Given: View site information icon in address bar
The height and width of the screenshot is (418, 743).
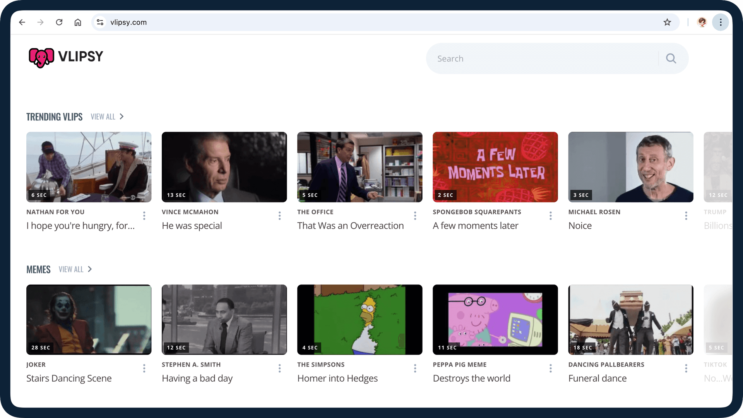Looking at the screenshot, I should (x=100, y=22).
